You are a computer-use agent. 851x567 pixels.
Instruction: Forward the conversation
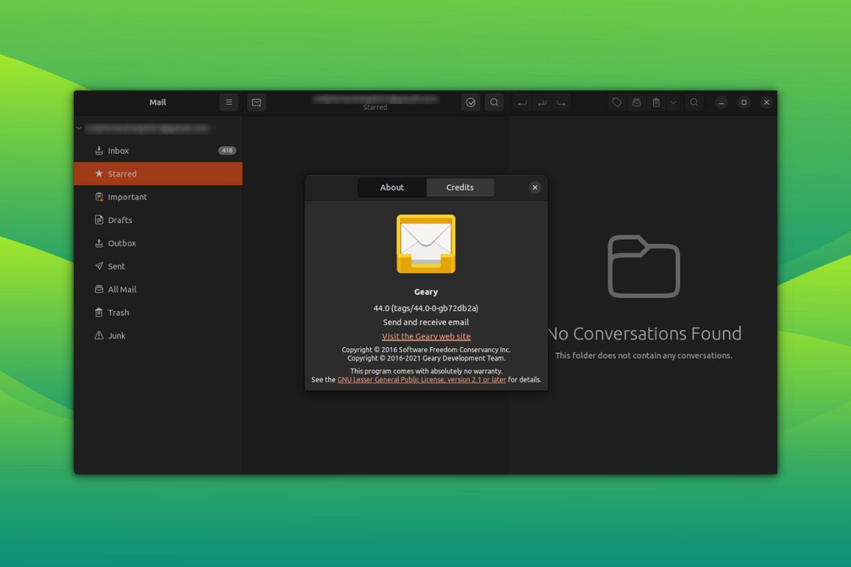tap(561, 102)
